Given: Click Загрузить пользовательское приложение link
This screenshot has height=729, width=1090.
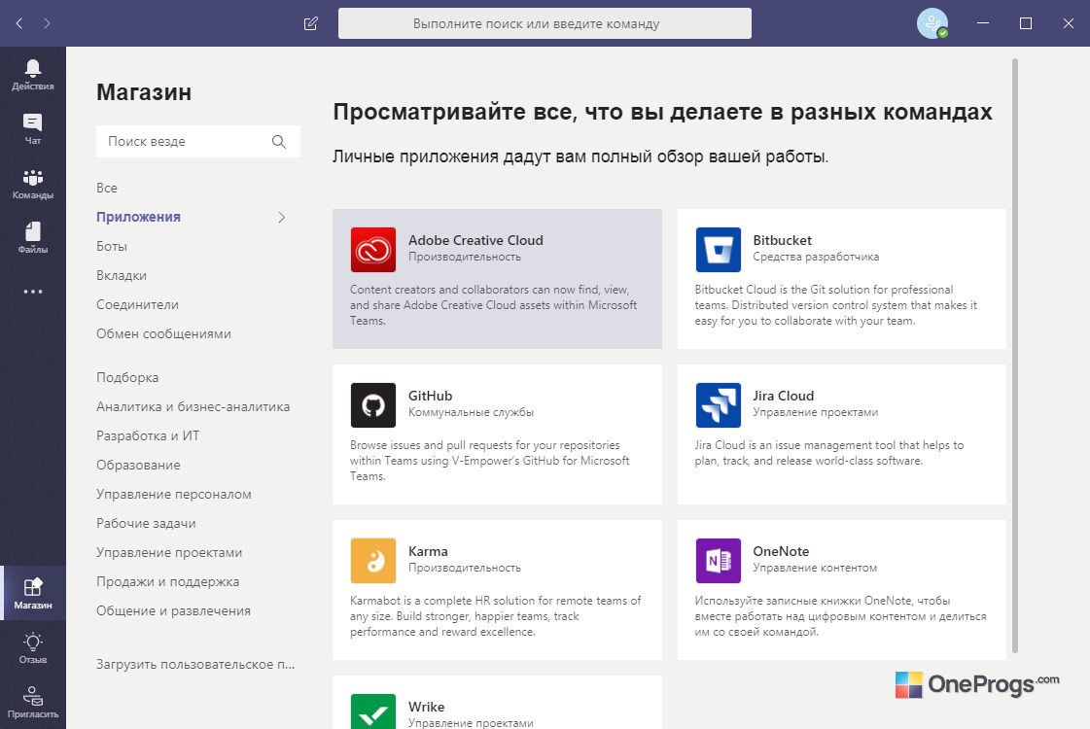Looking at the screenshot, I should [x=195, y=665].
